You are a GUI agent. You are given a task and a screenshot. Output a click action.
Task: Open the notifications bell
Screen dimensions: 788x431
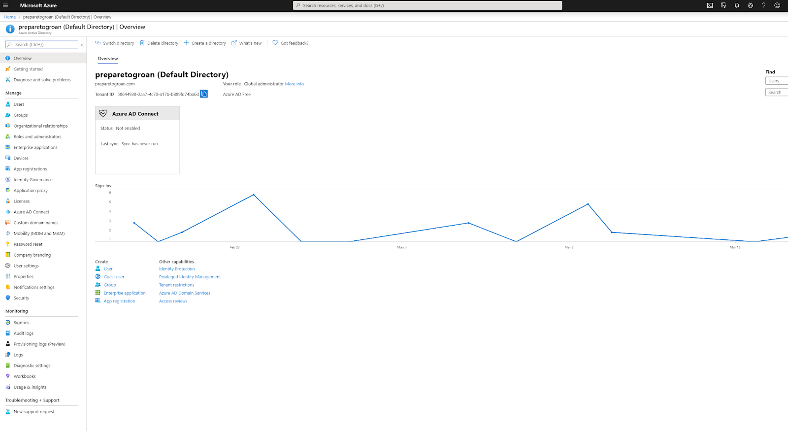pos(737,5)
